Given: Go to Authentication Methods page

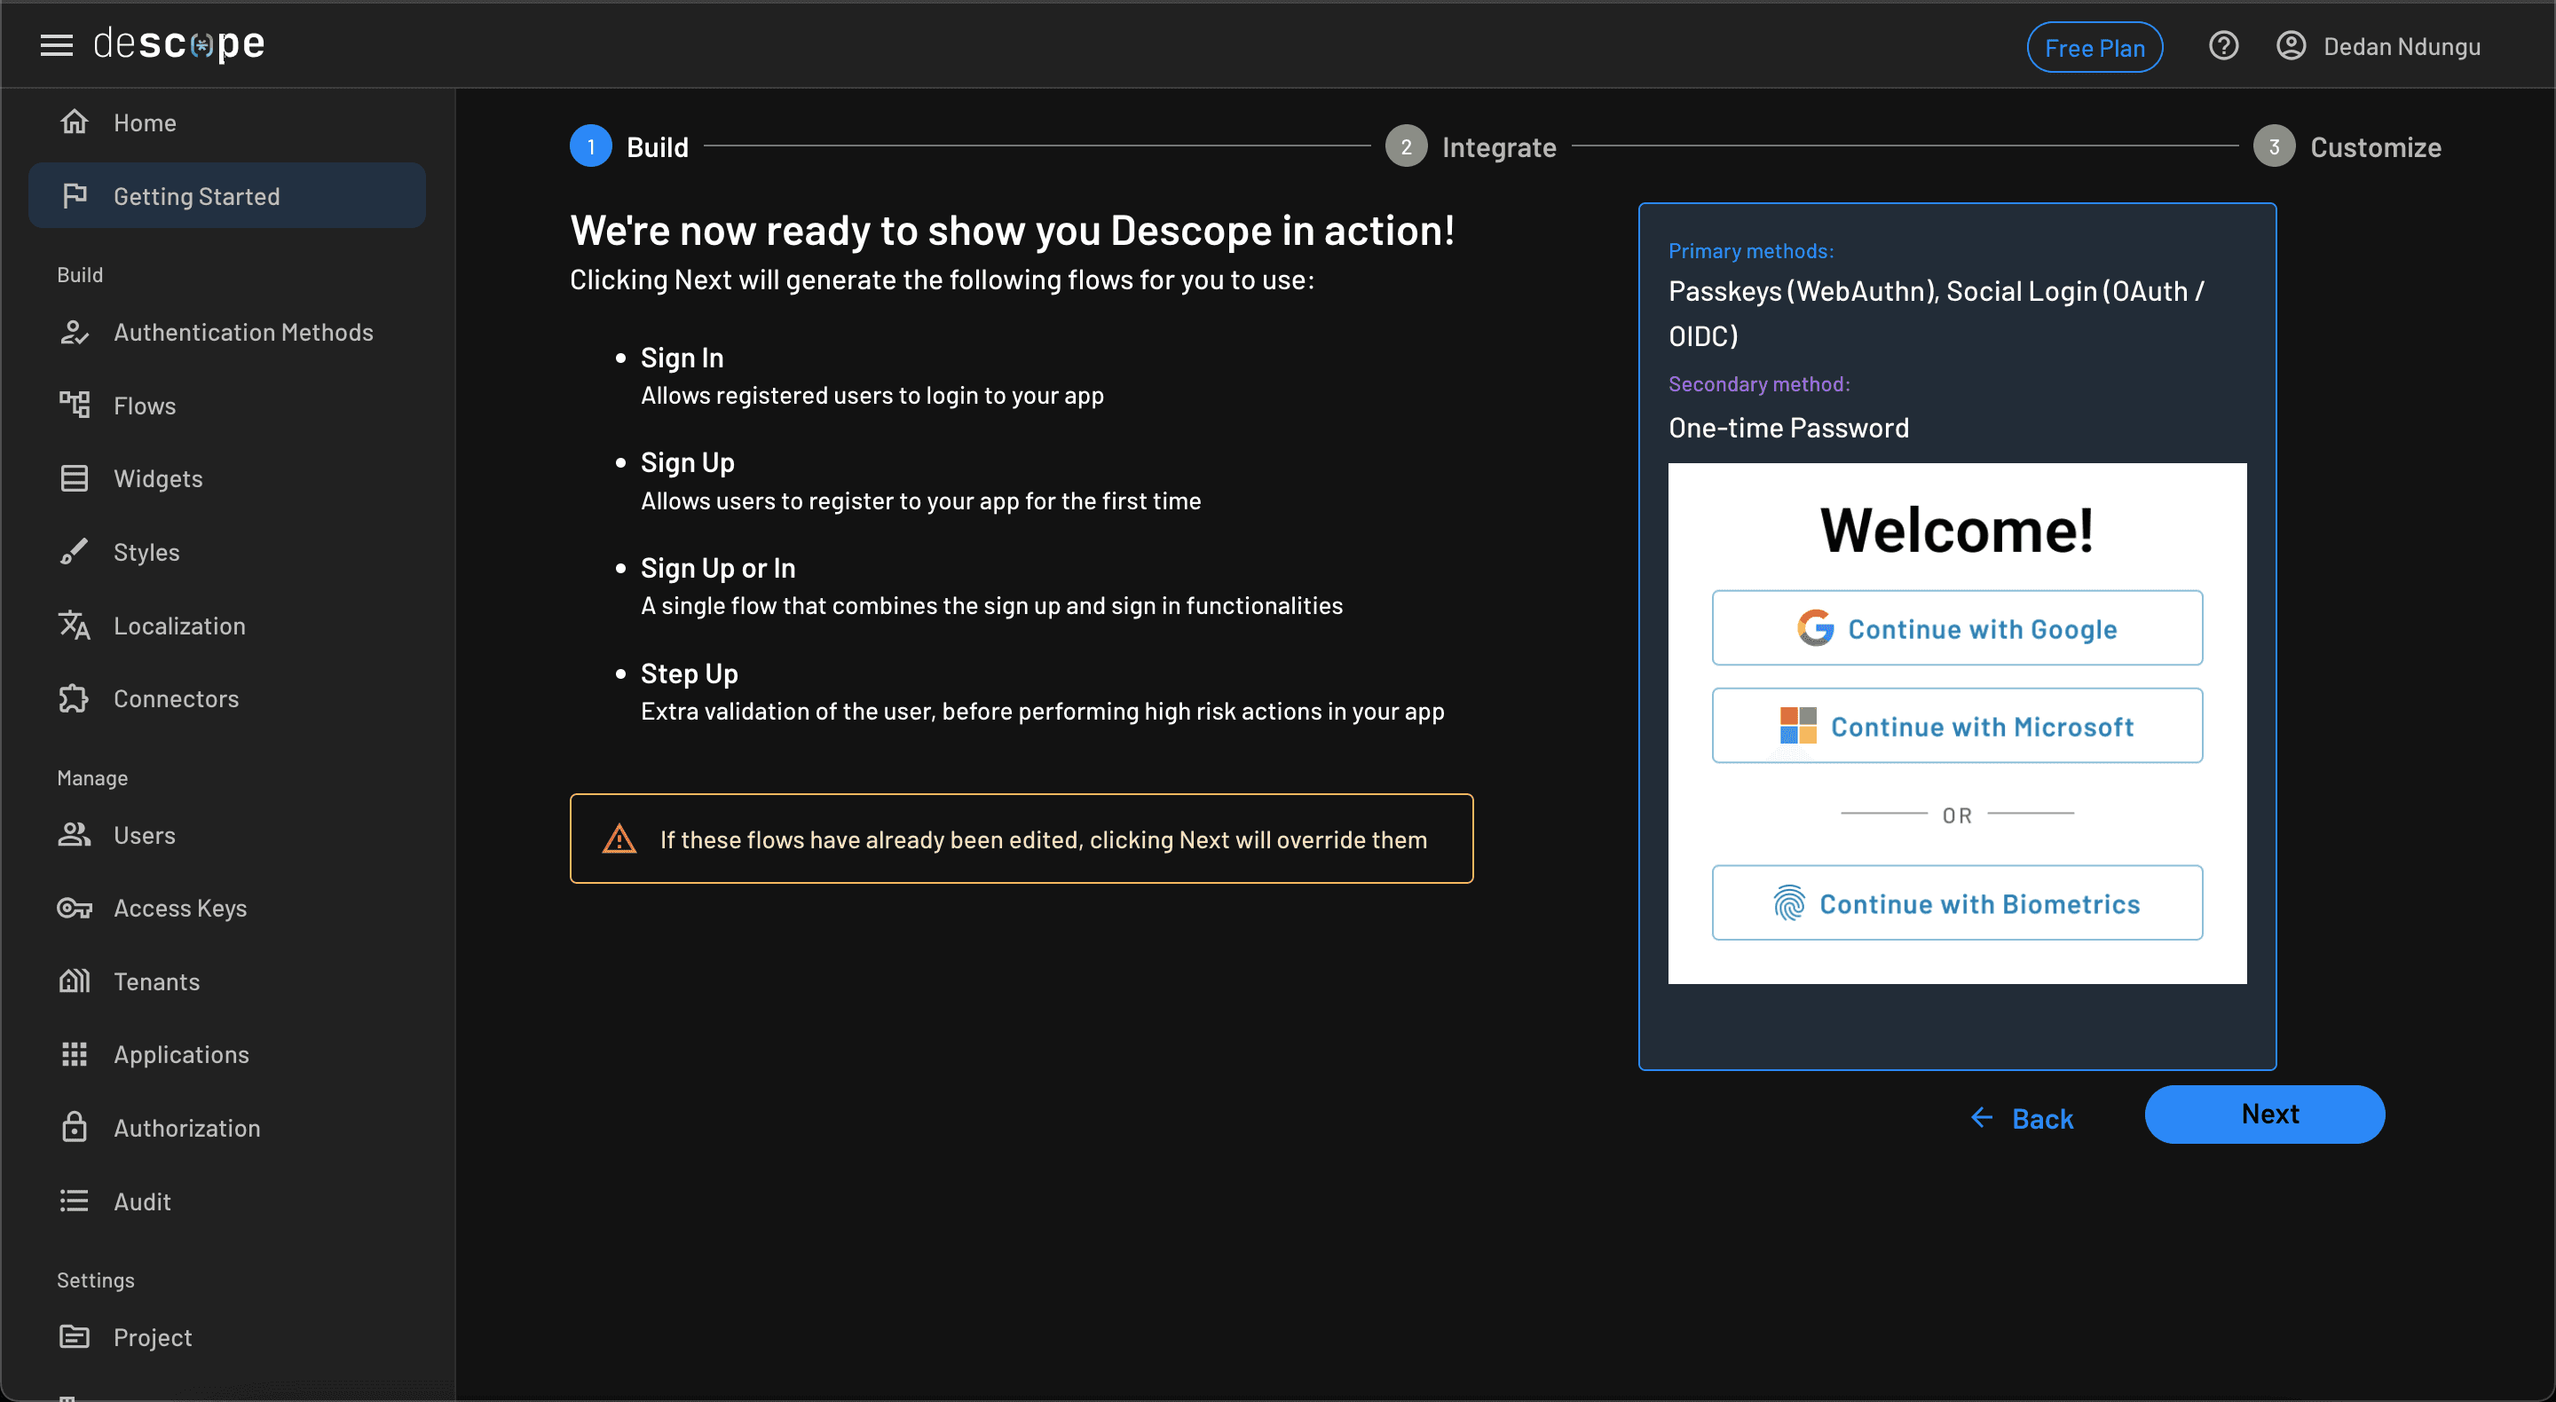Looking at the screenshot, I should coord(243,333).
